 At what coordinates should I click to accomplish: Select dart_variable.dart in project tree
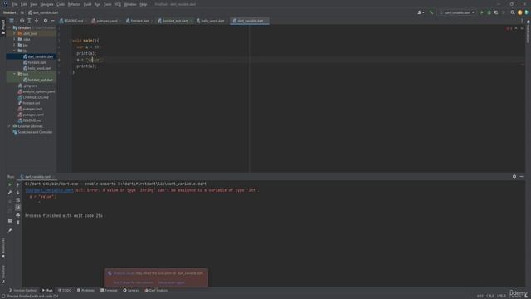click(x=38, y=56)
